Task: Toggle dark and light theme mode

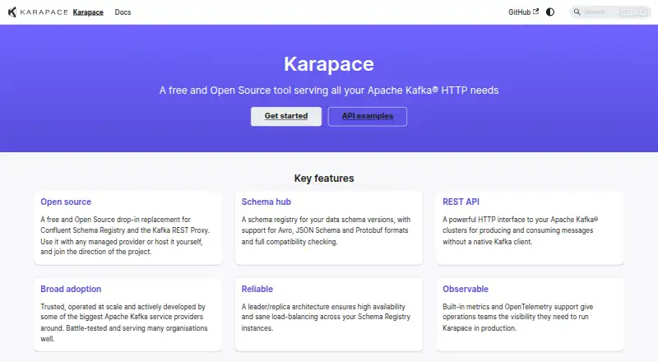Action: coord(550,12)
